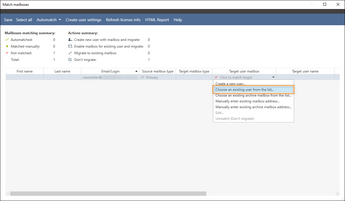Click Save in the toolbar
The width and height of the screenshot is (345, 201).
[x=8, y=20]
